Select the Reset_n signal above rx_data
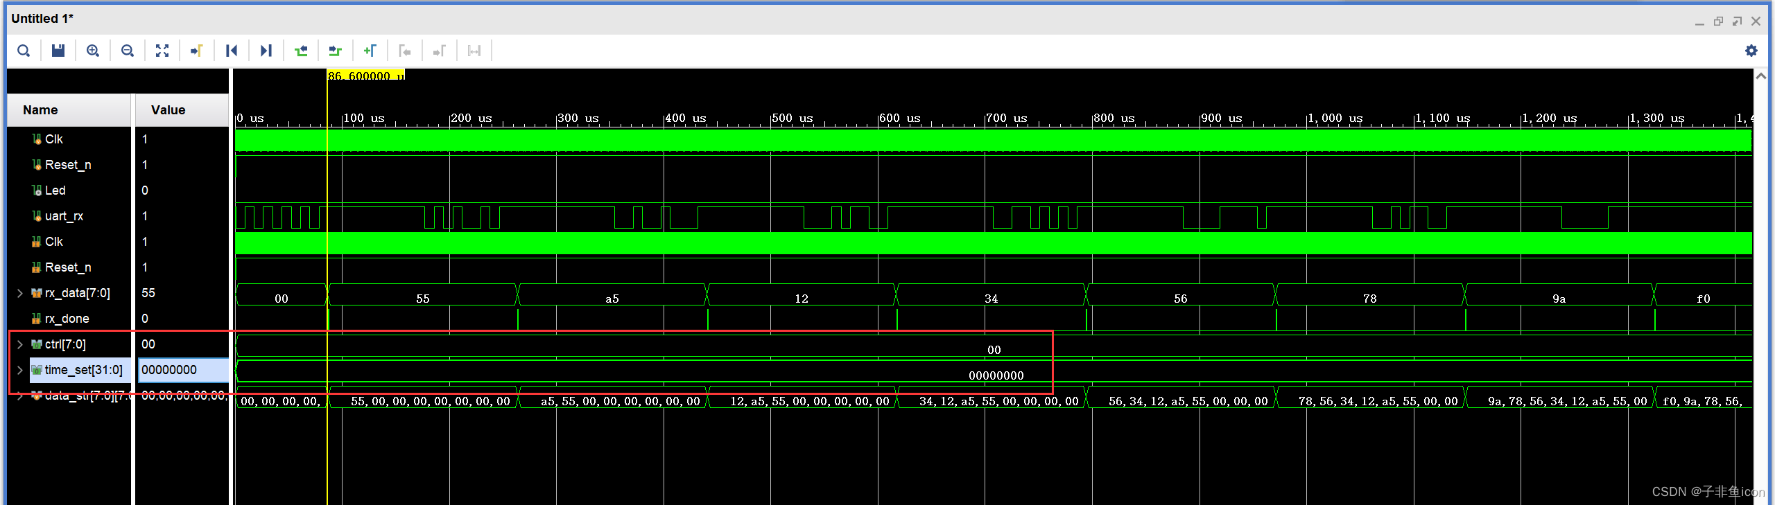The width and height of the screenshot is (1775, 505). [68, 267]
